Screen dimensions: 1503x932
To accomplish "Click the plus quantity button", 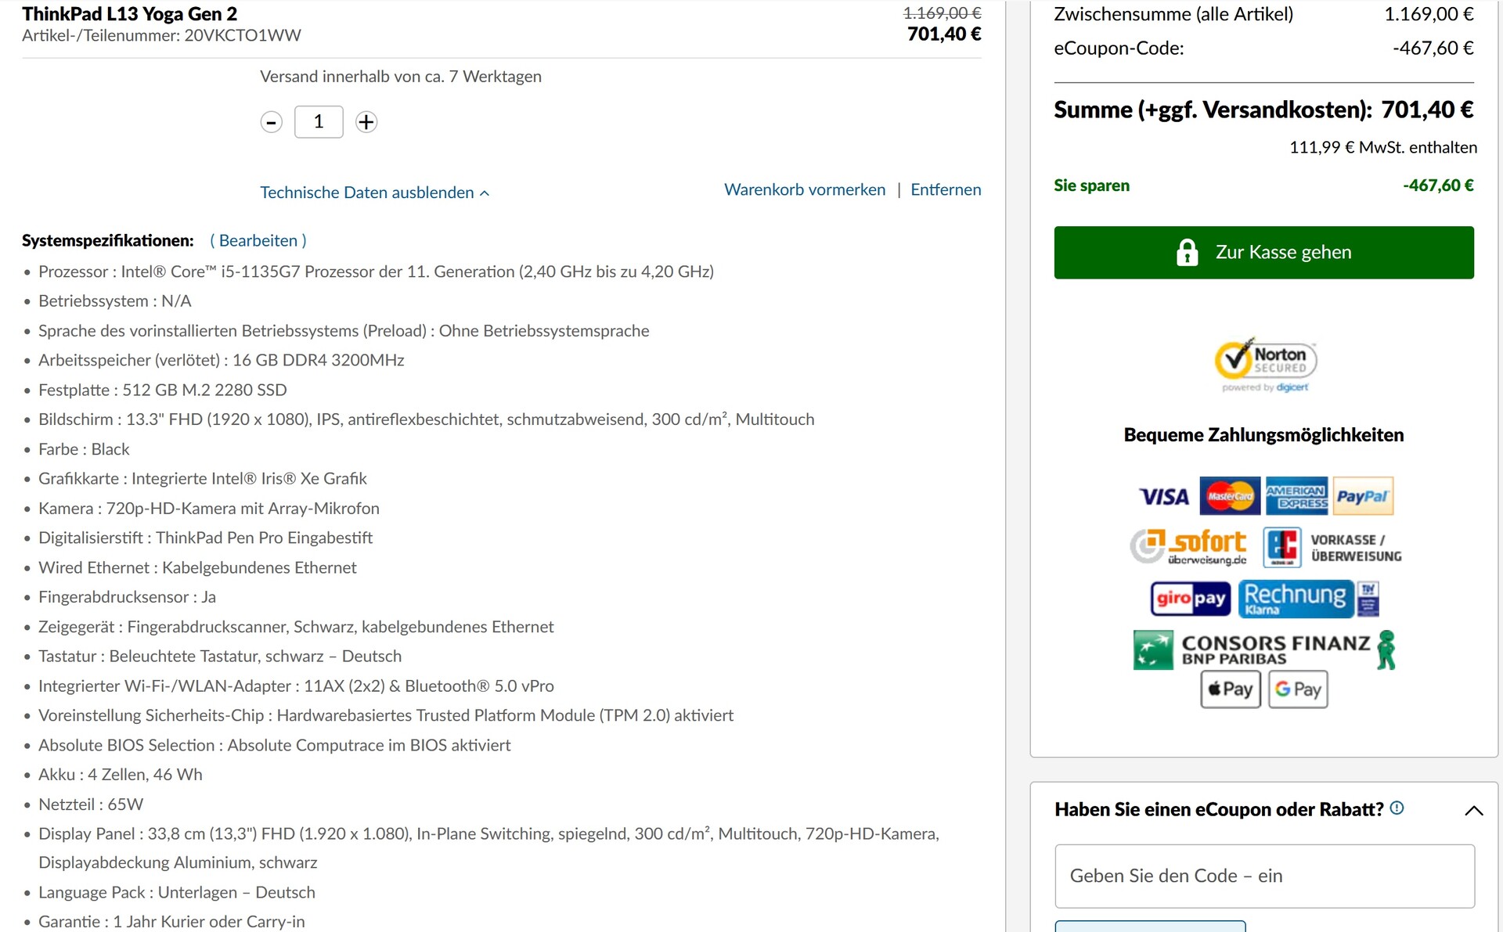I will (x=366, y=122).
